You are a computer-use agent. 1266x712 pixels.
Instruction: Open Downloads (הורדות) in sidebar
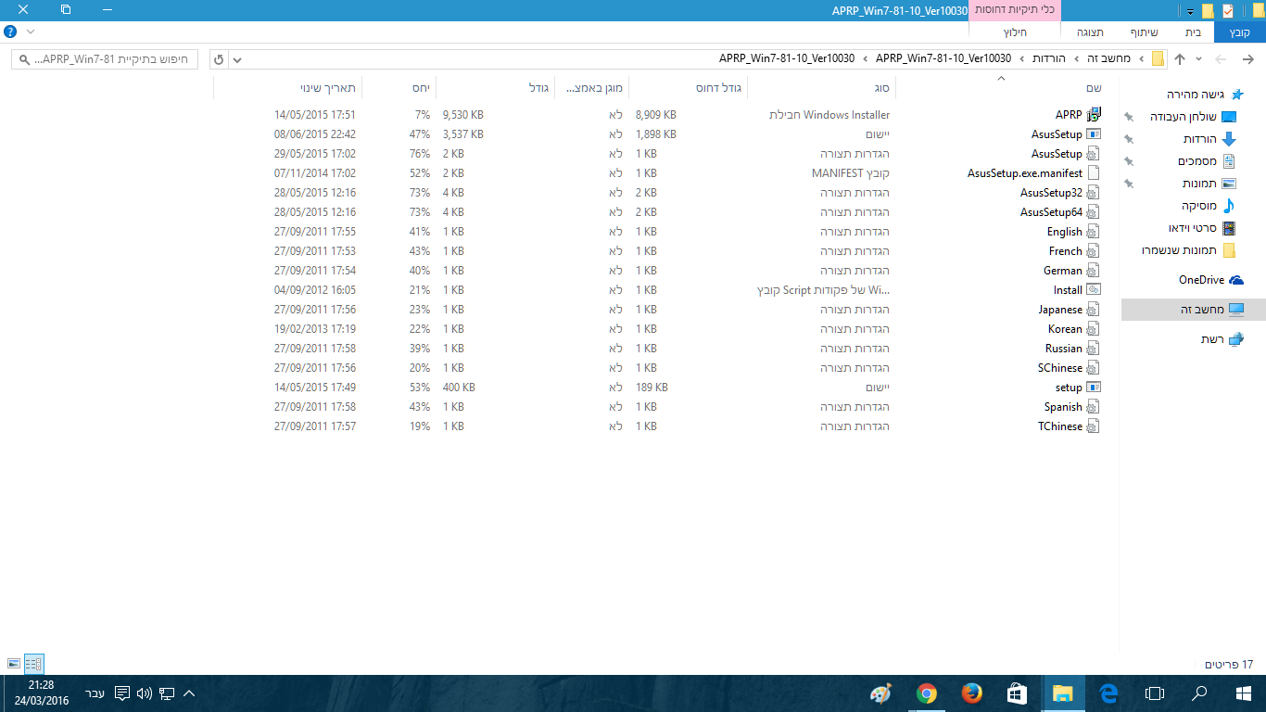pyautogui.click(x=1209, y=139)
